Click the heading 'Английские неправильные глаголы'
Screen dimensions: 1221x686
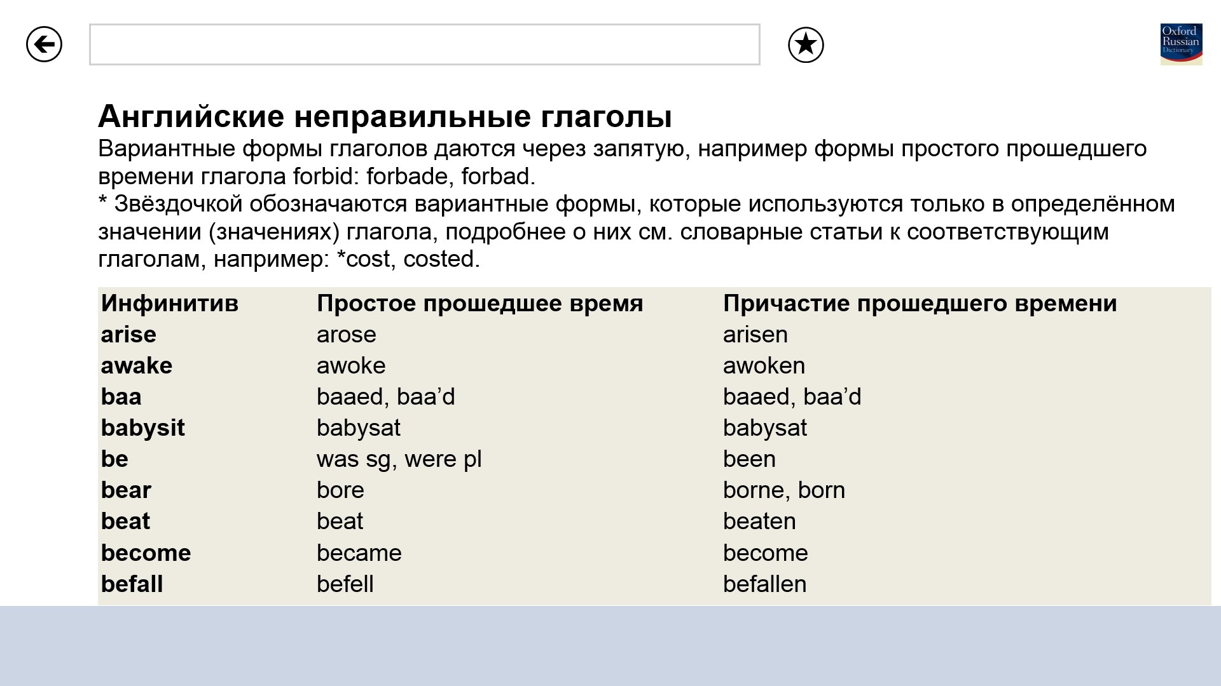(x=385, y=116)
